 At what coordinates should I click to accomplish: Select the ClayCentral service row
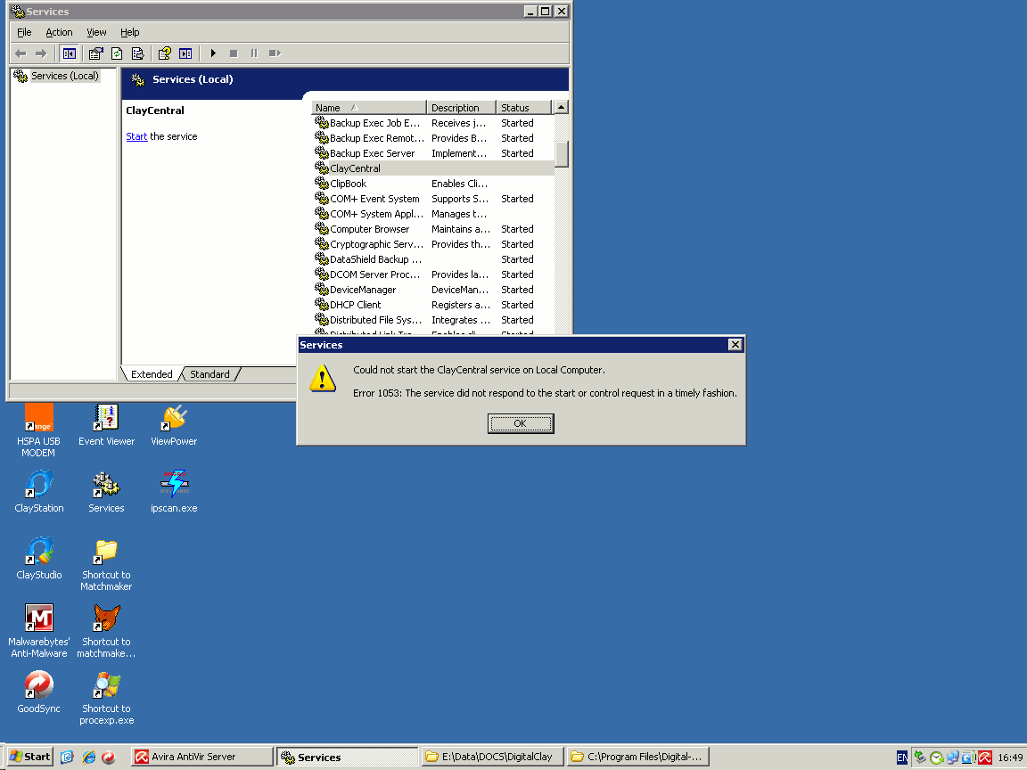point(433,168)
